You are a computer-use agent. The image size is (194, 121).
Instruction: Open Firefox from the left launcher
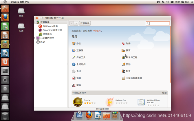pos(5,17)
